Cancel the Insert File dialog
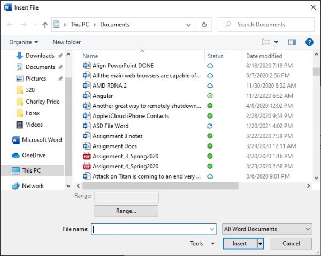Screen dimensions: 321x256 (291, 244)
